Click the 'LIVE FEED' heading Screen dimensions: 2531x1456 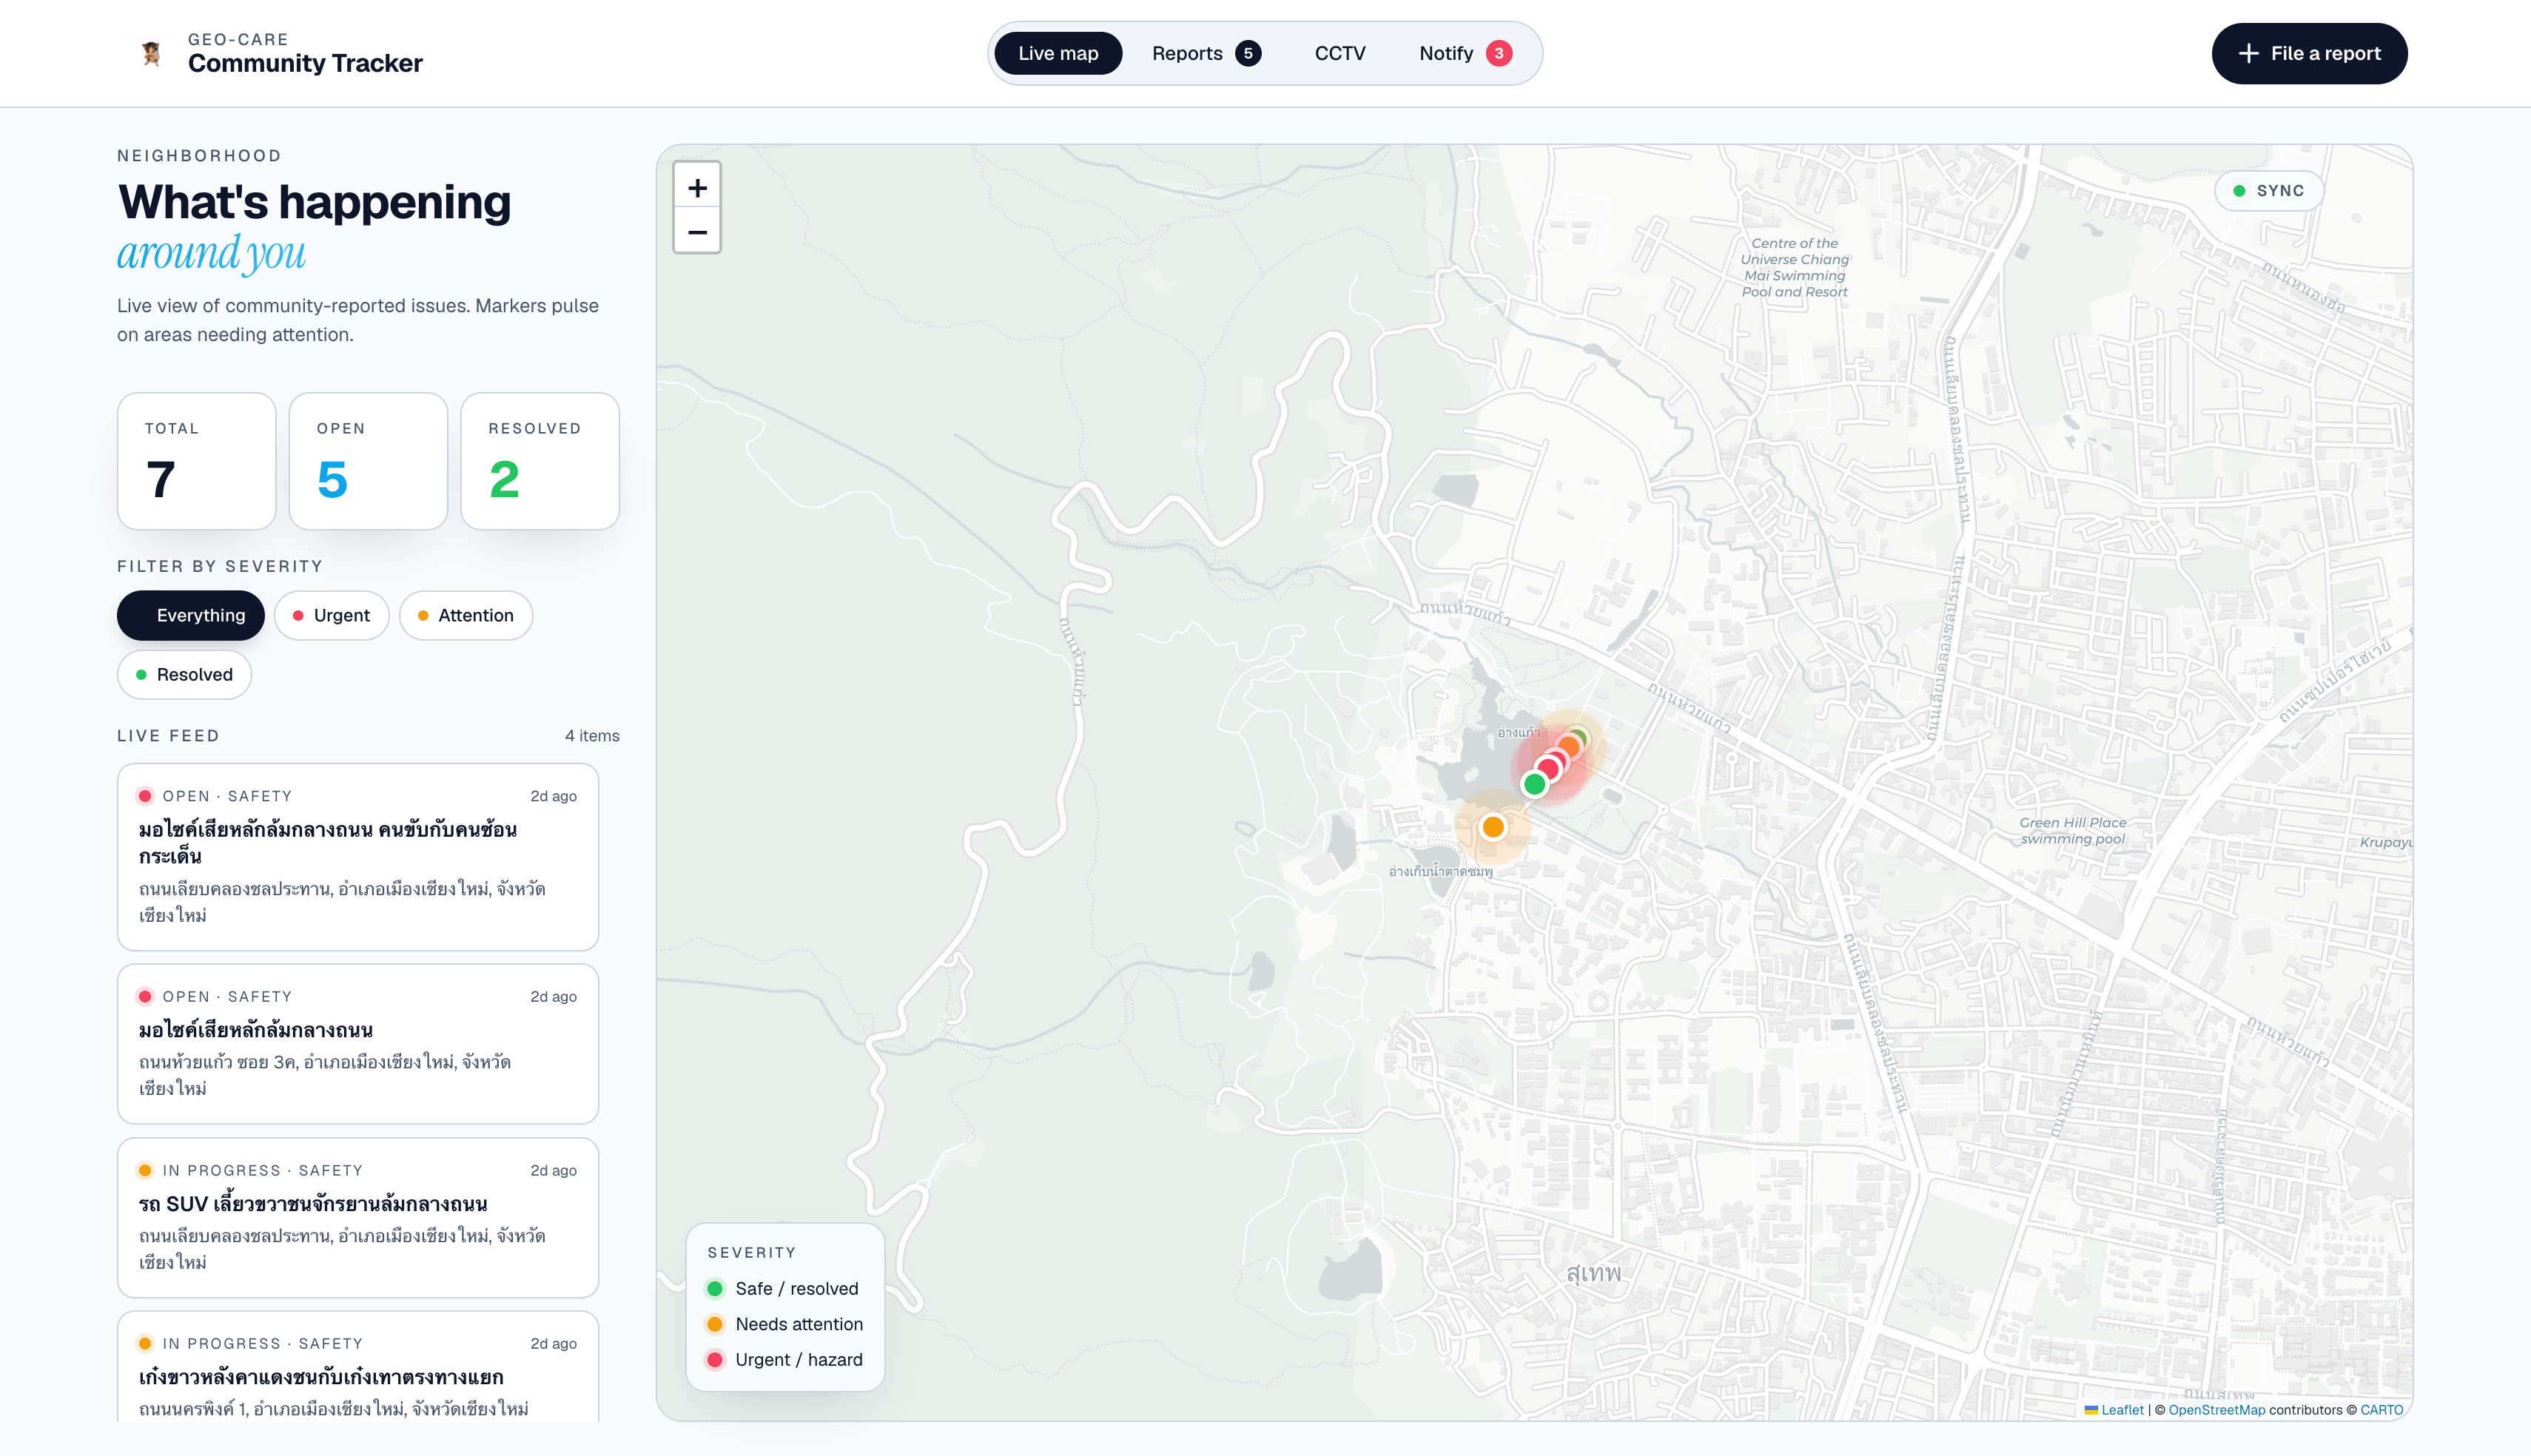click(168, 736)
